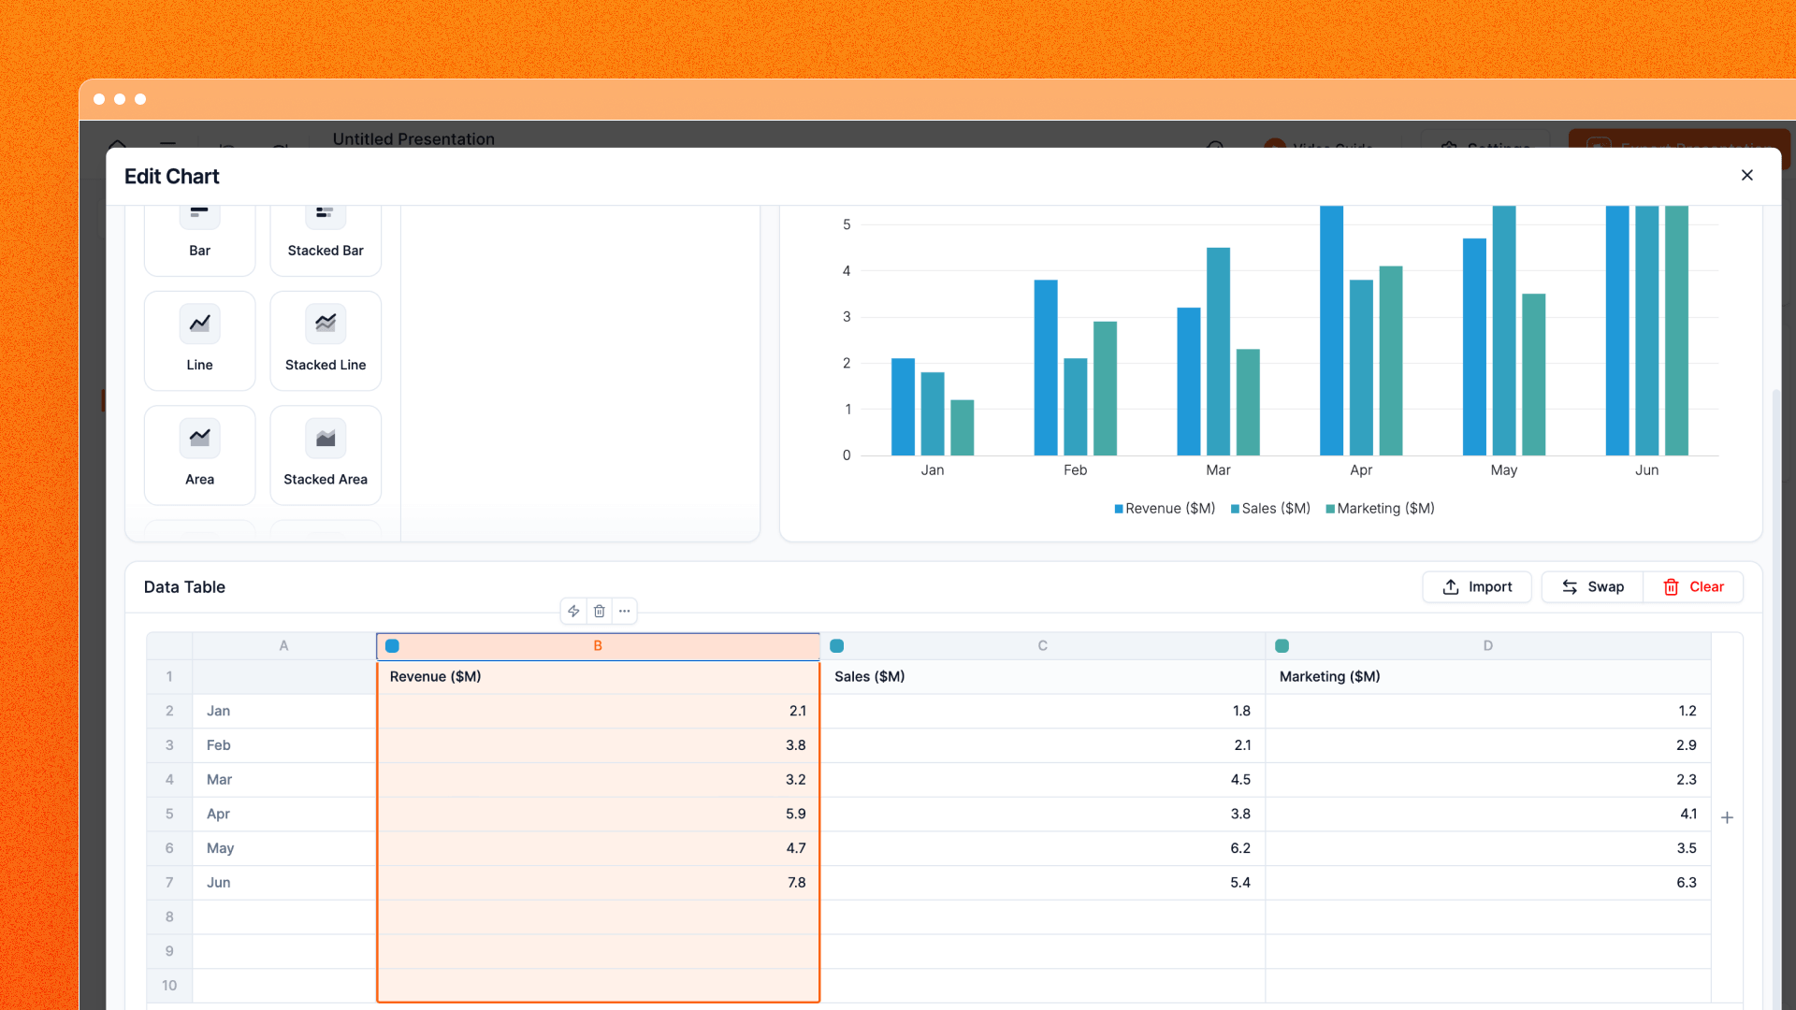
Task: Select column B header
Action: point(598,646)
